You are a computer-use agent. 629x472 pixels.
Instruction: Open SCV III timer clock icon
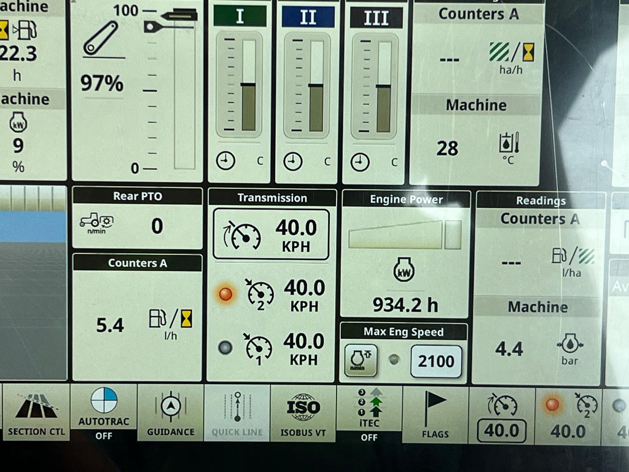coord(360,162)
